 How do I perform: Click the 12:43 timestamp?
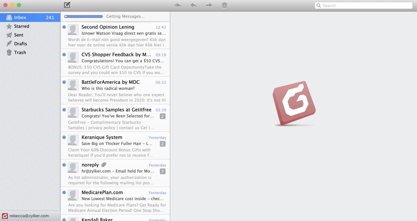point(161,27)
